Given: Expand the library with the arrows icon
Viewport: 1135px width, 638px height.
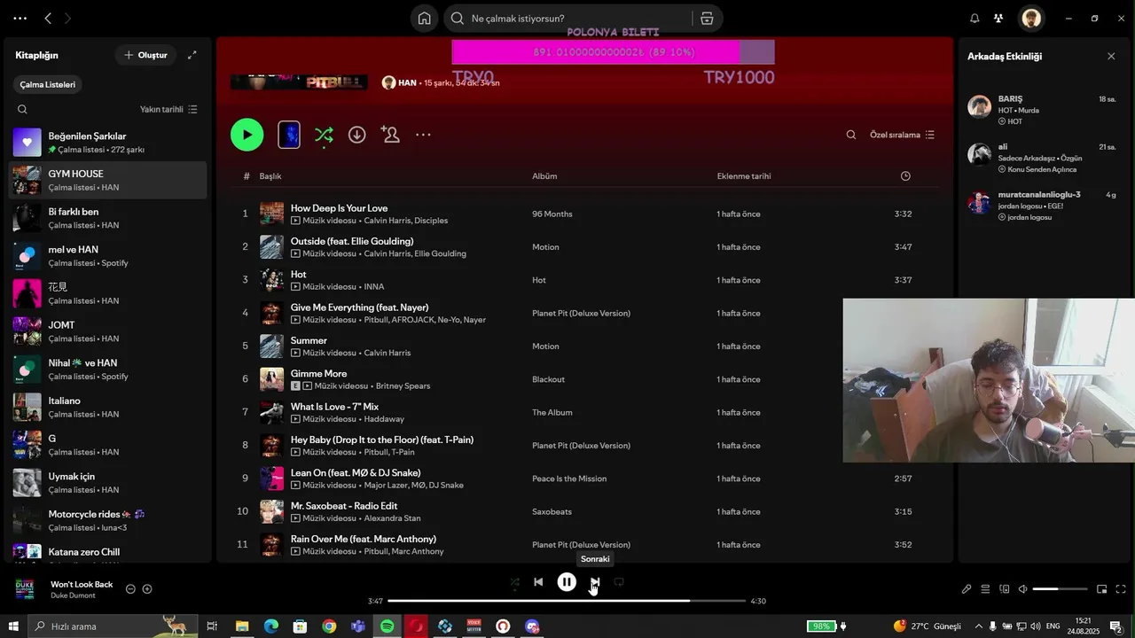Looking at the screenshot, I should 192,55.
